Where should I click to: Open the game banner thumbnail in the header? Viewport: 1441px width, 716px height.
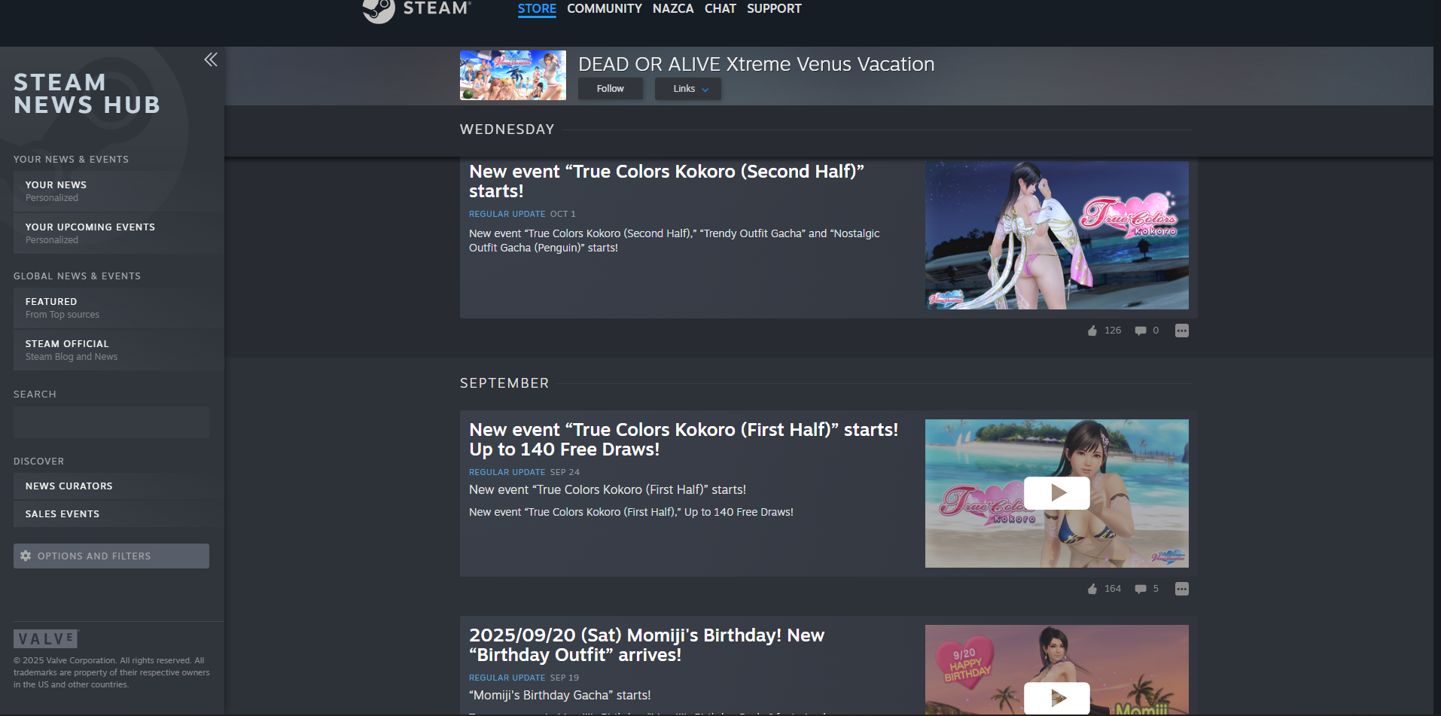(x=513, y=75)
